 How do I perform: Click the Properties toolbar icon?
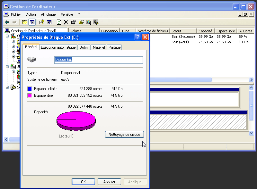74,22
